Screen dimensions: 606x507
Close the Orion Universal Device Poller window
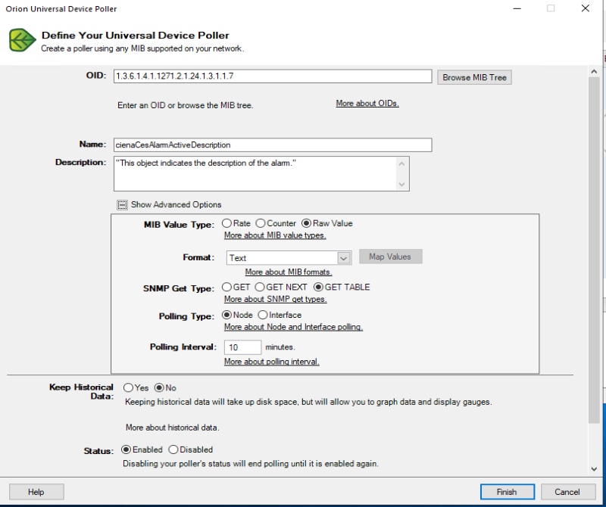click(585, 8)
